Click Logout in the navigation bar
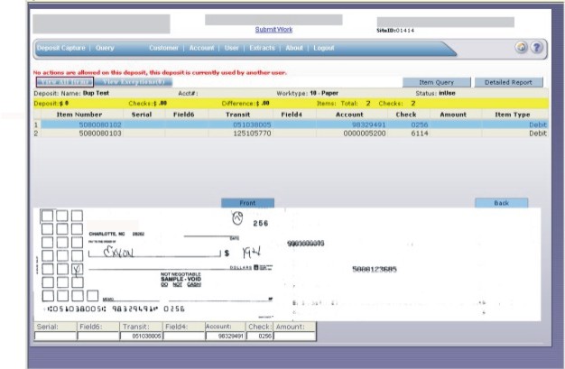 click(324, 48)
